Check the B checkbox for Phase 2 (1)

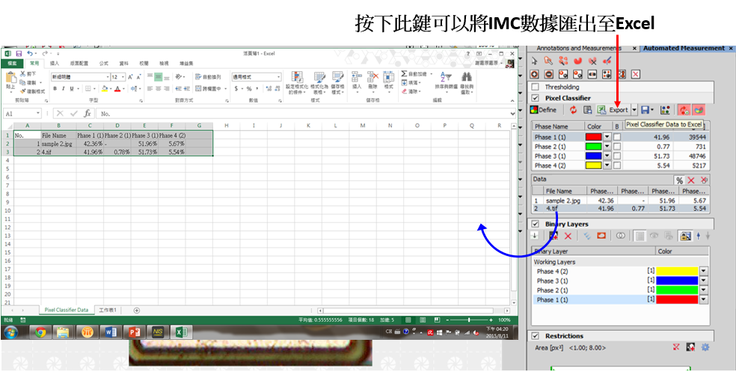(x=617, y=146)
